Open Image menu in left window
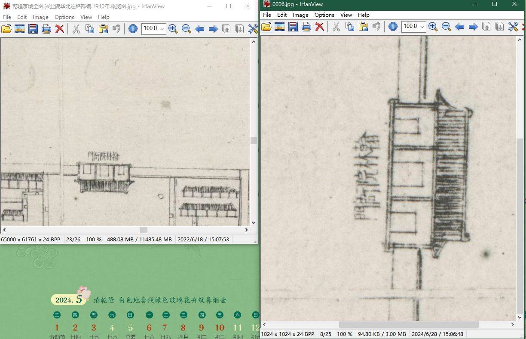This screenshot has width=526, height=339. click(40, 17)
